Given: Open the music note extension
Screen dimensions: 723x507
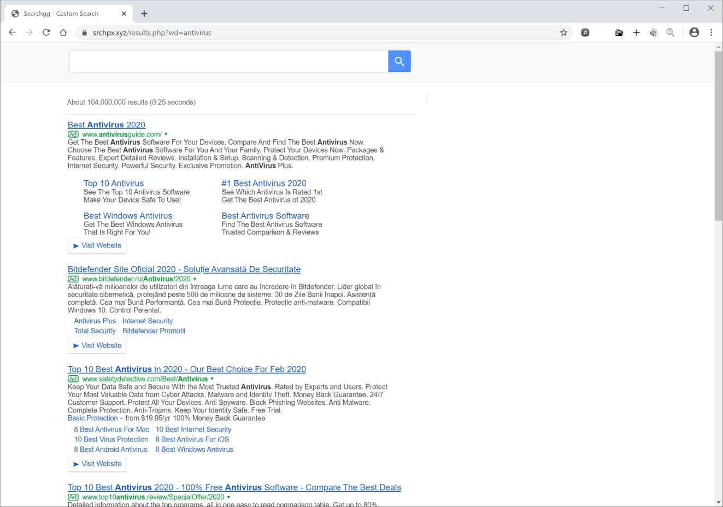Looking at the screenshot, I should tap(585, 33).
